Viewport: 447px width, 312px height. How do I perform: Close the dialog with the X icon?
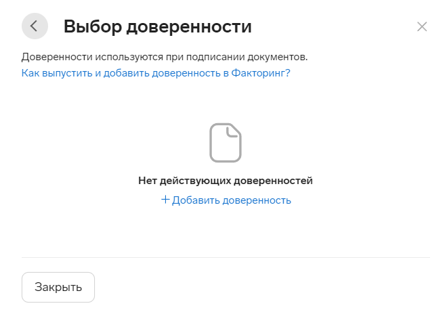422,27
